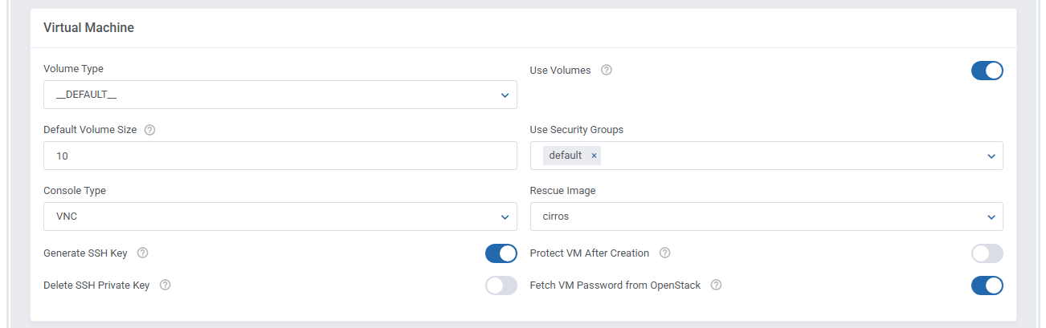
Task: Disable the Use Volumes toggle
Action: click(x=987, y=71)
